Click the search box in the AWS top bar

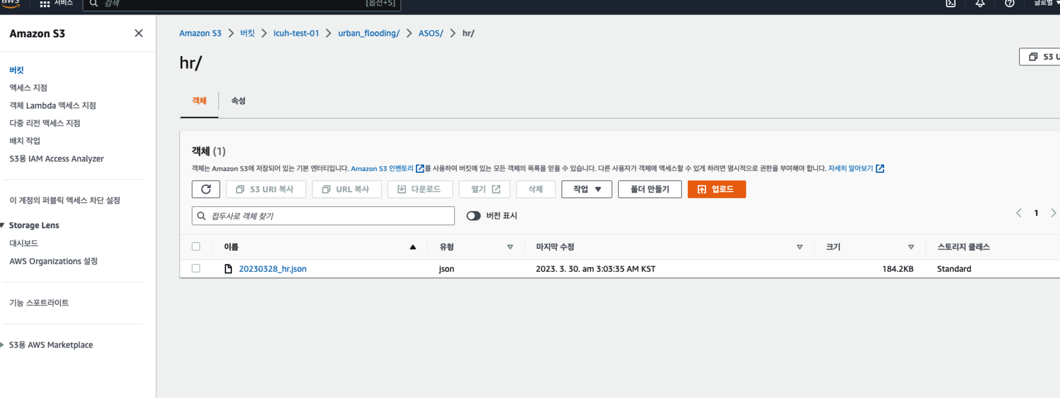click(242, 4)
